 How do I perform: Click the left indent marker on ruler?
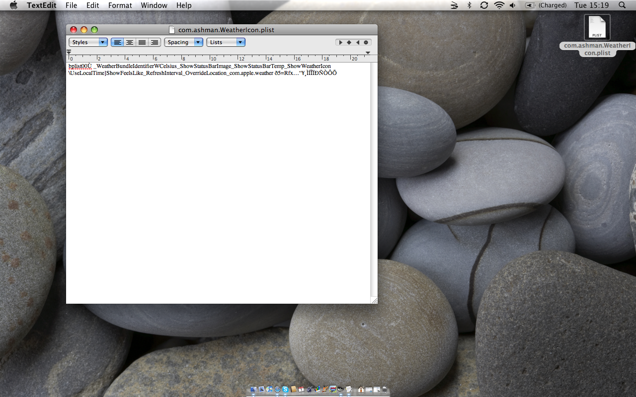coord(69,52)
